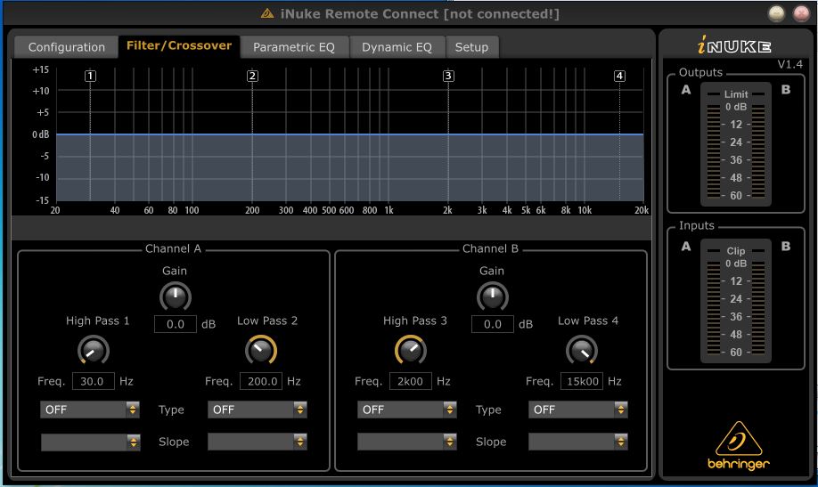Select filter marker 2 on the graph
818x487 pixels.
pos(252,77)
